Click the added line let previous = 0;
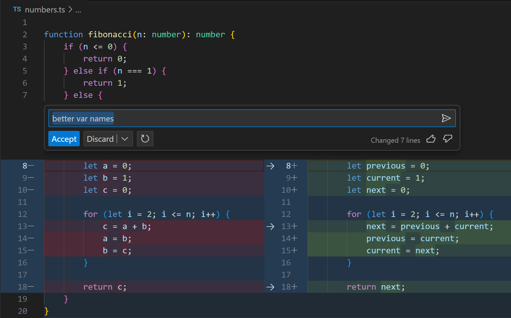This screenshot has width=511, height=318. pyautogui.click(x=388, y=165)
